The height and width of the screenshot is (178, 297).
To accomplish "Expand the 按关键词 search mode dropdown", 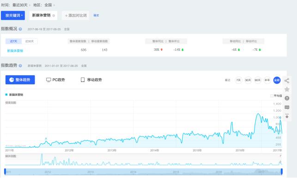I will pos(13,15).
